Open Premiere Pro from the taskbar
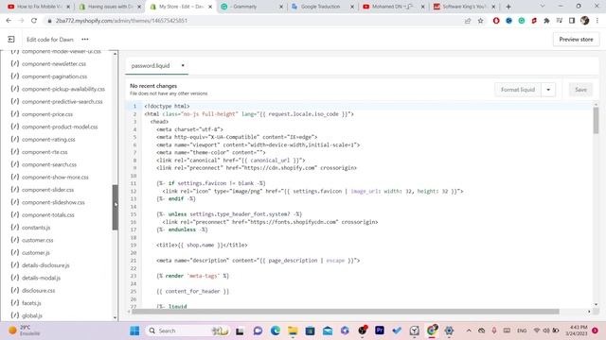Image resolution: width=606 pixels, height=340 pixels. click(x=380, y=331)
